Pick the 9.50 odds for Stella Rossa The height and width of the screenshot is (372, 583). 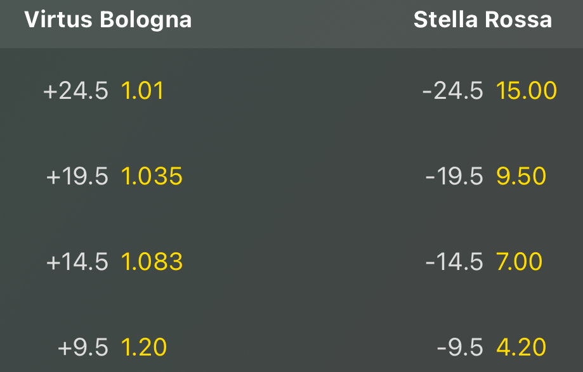point(521,177)
